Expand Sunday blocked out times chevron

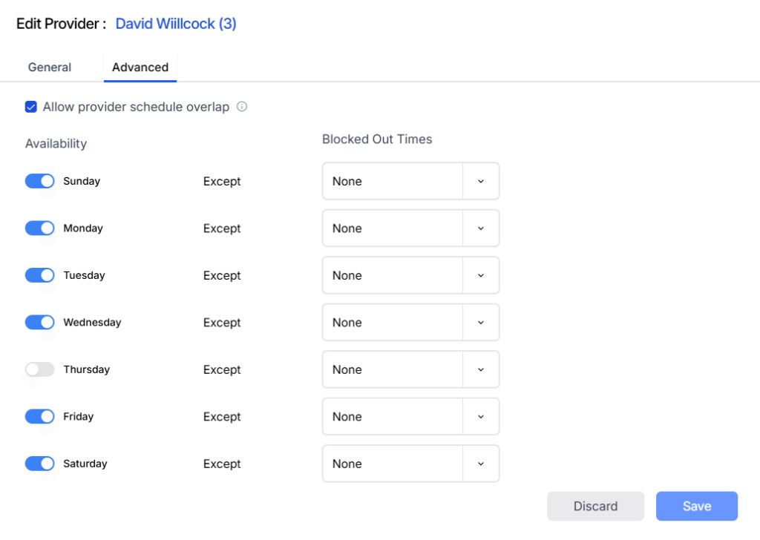[481, 181]
